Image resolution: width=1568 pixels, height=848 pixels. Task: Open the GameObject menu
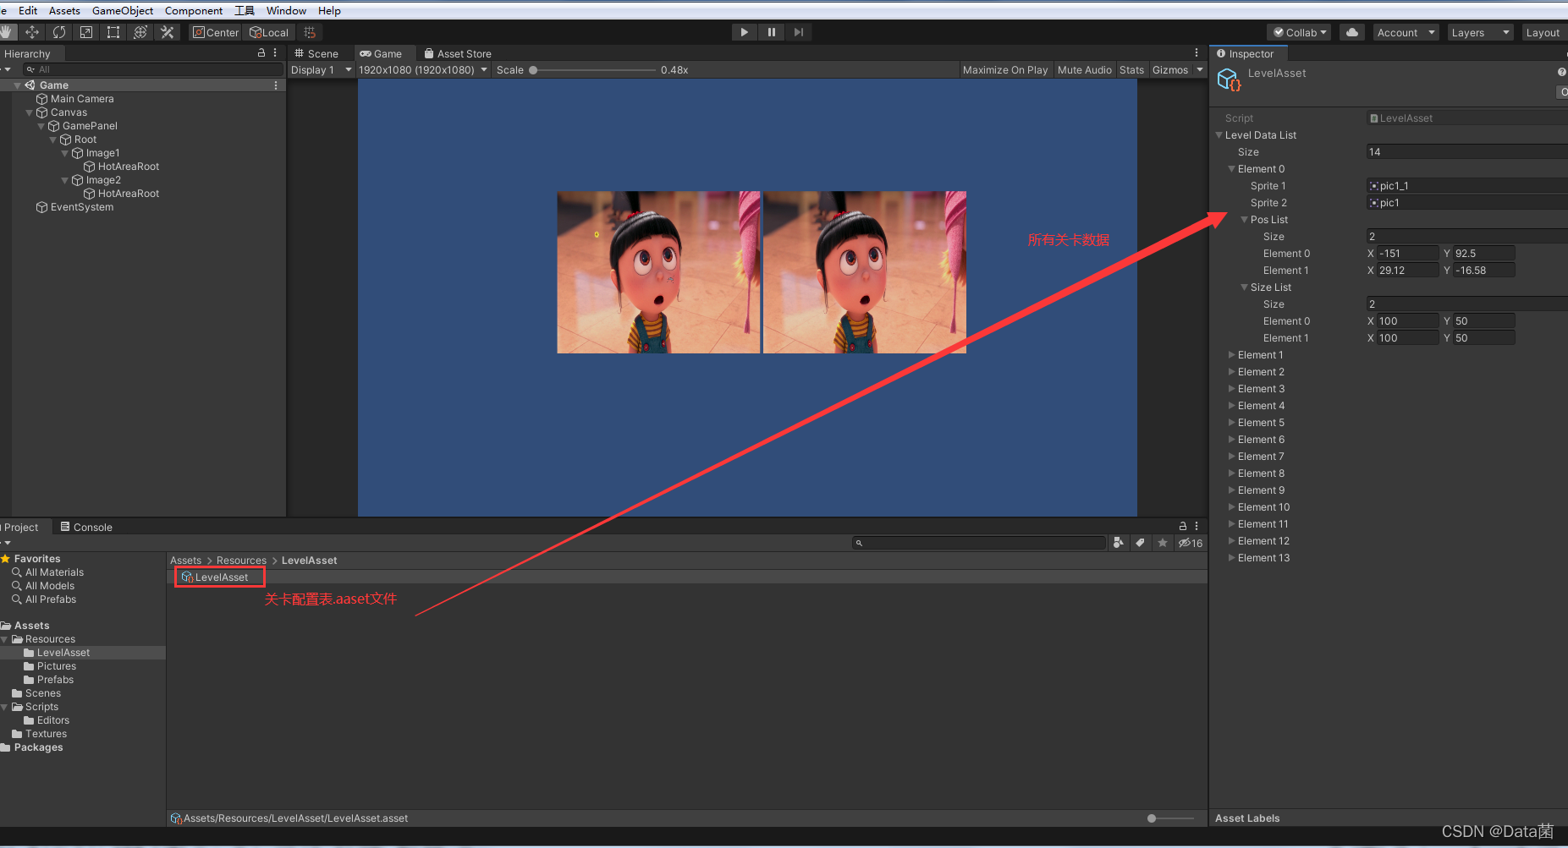pyautogui.click(x=123, y=10)
